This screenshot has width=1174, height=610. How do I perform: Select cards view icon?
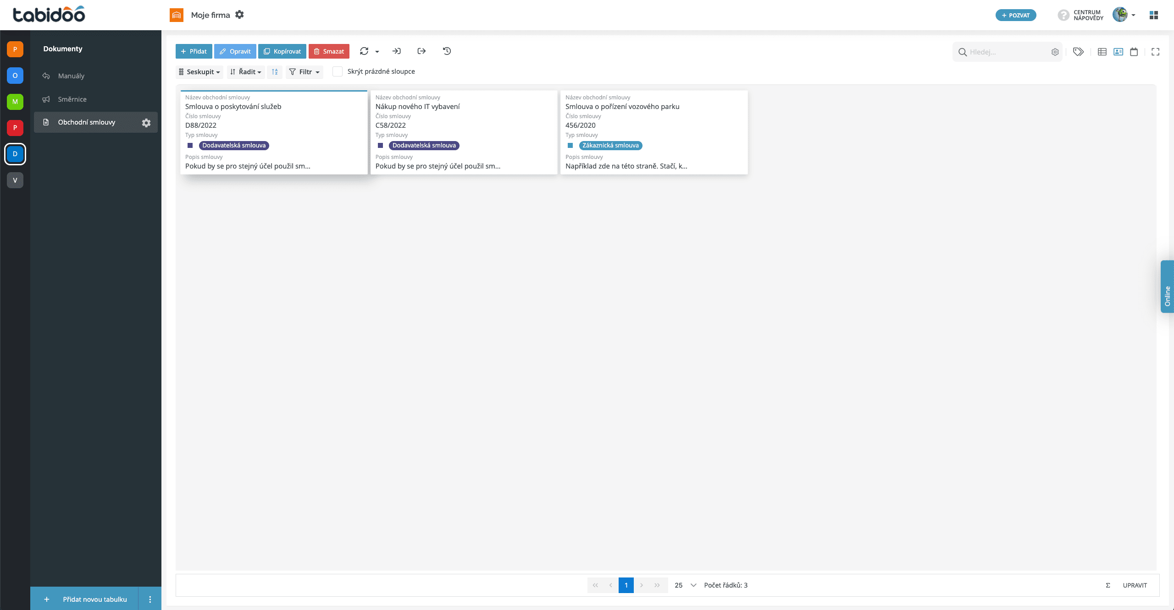tap(1118, 52)
